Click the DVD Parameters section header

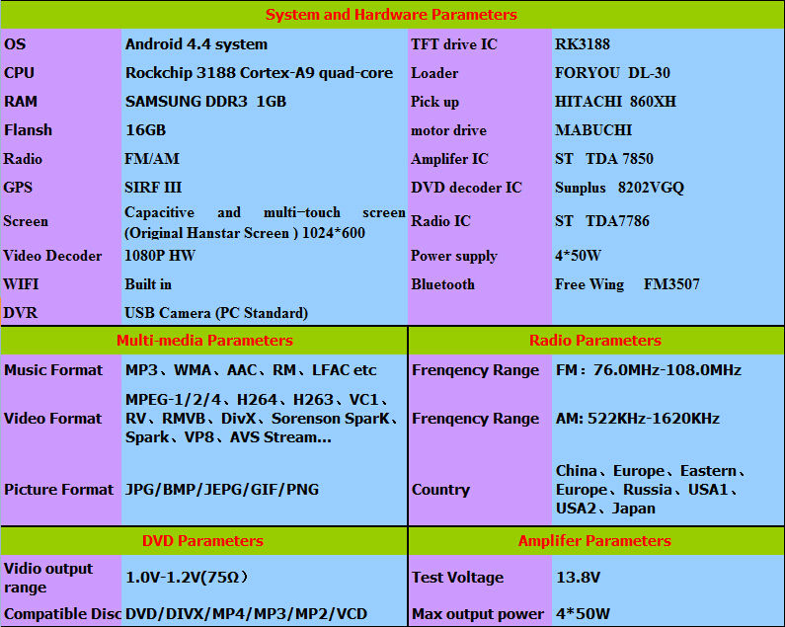(203, 541)
